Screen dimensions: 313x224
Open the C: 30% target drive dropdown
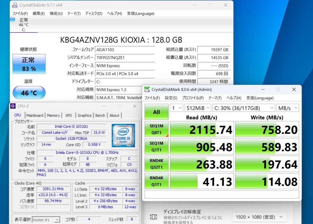(x=243, y=108)
